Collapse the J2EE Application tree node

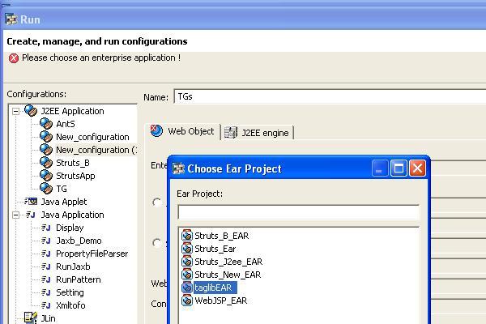(15, 111)
